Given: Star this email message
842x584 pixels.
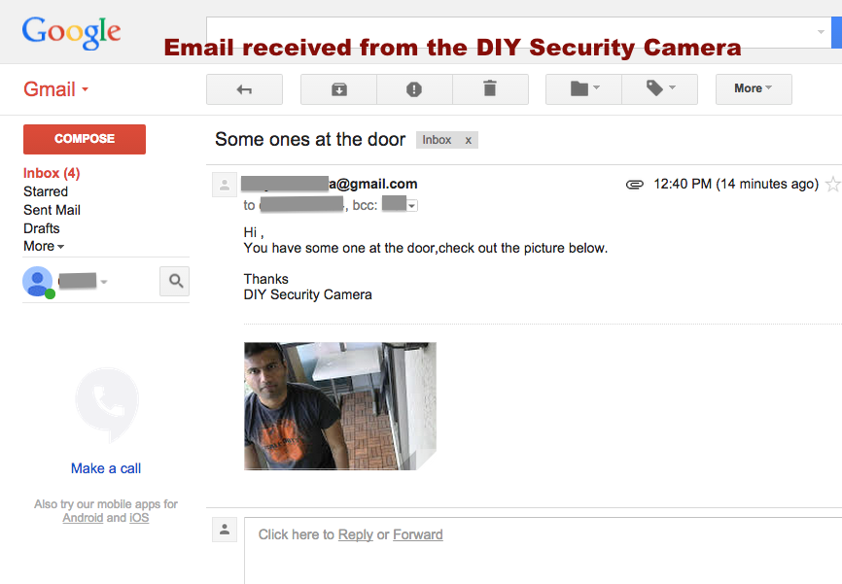Looking at the screenshot, I should (832, 184).
